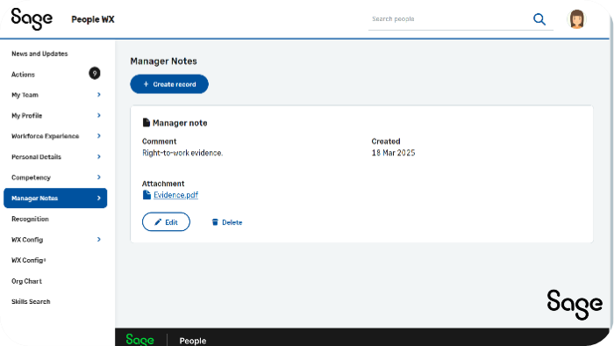Open the Evidence.pdf attachment link
This screenshot has height=346, width=614.
[175, 195]
